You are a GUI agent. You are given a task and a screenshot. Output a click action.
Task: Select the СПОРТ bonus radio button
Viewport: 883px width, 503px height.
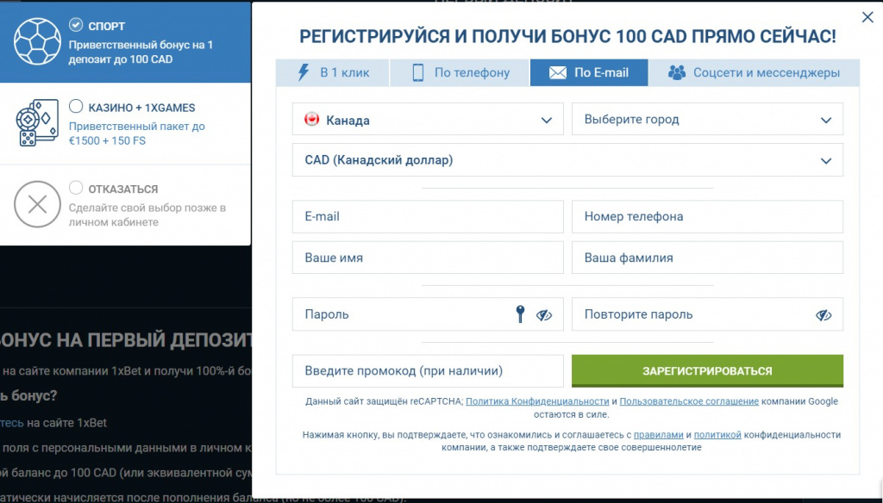click(76, 25)
